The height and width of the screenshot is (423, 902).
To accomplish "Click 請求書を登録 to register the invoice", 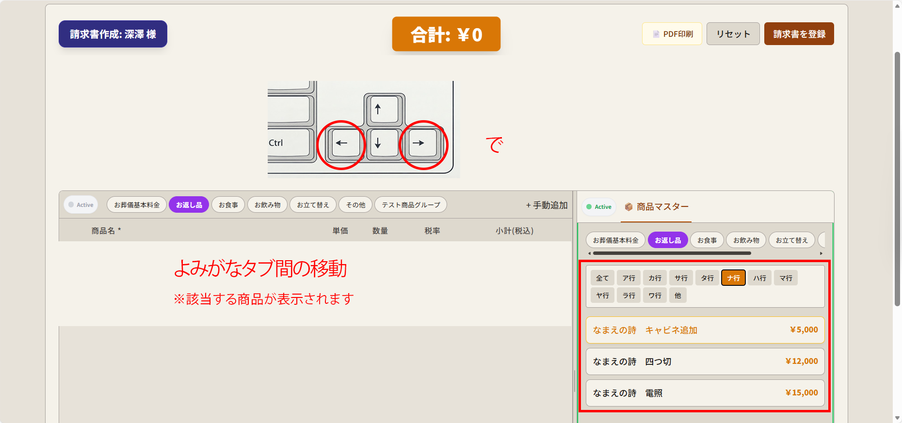I will click(799, 34).
